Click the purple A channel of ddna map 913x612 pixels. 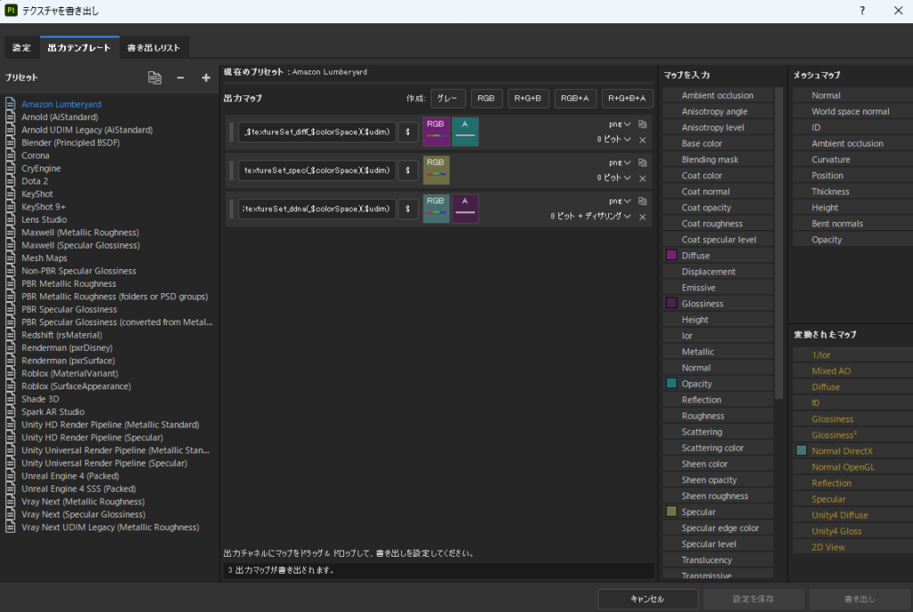pyautogui.click(x=465, y=208)
